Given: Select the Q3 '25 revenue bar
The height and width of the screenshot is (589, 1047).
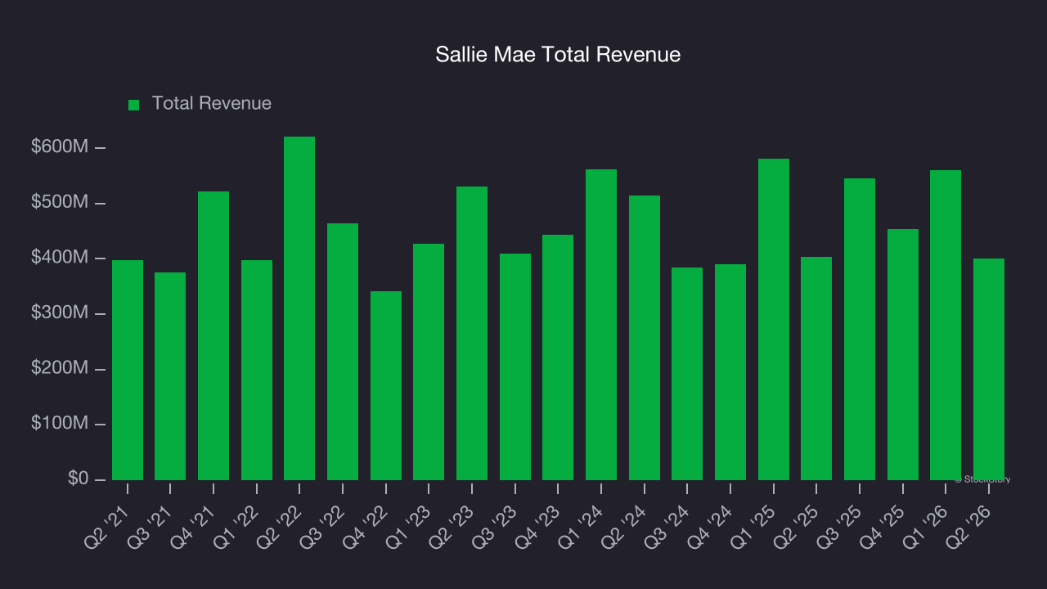Looking at the screenshot, I should tap(860, 329).
